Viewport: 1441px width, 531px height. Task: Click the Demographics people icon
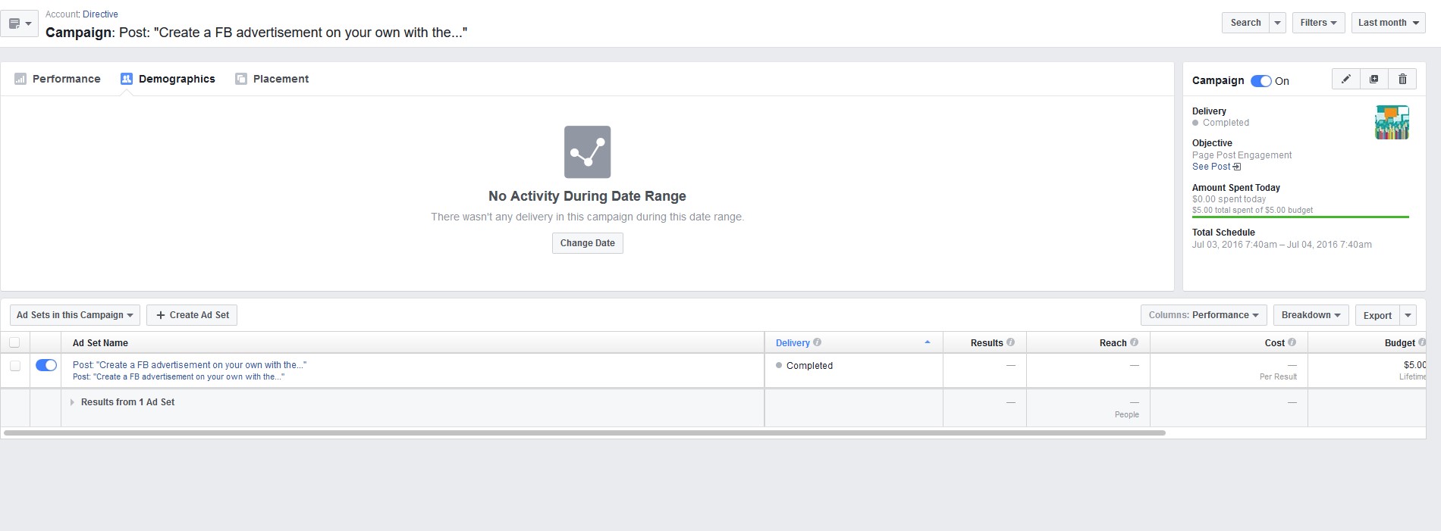click(127, 79)
